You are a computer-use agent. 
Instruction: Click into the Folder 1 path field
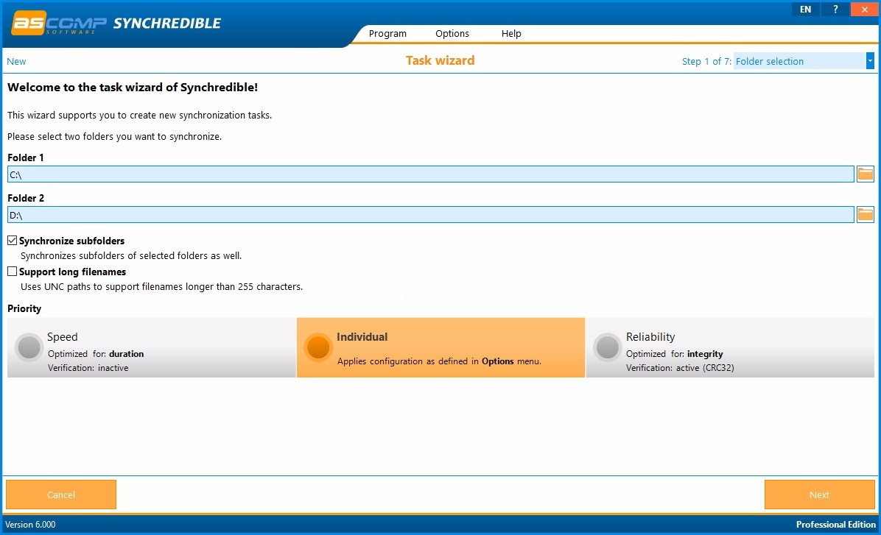pos(431,174)
